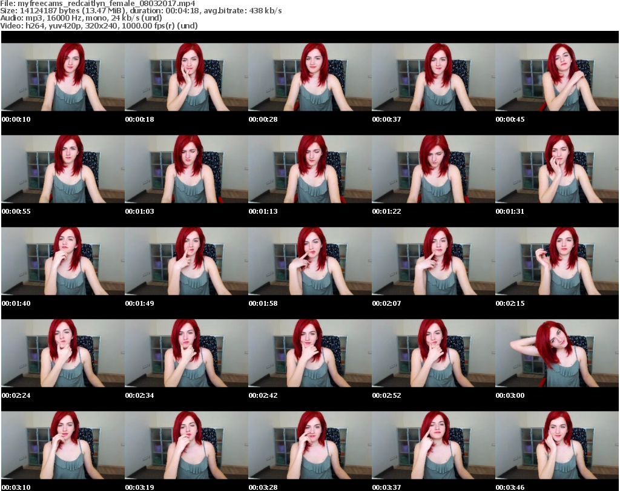This screenshot has width=620, height=491.
Task: Choose the thumbnail marked 00:03:46
Action: point(557,445)
